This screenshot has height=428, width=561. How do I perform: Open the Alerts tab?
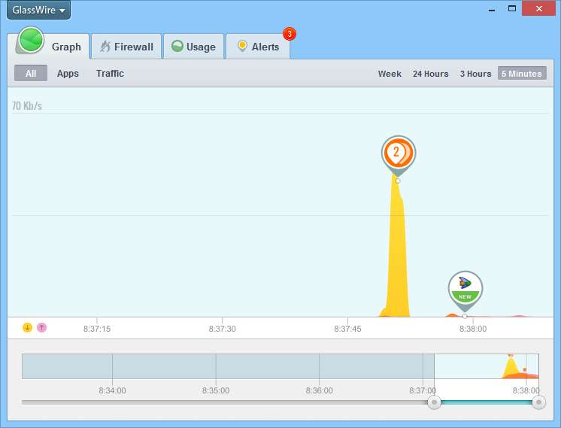pos(258,47)
